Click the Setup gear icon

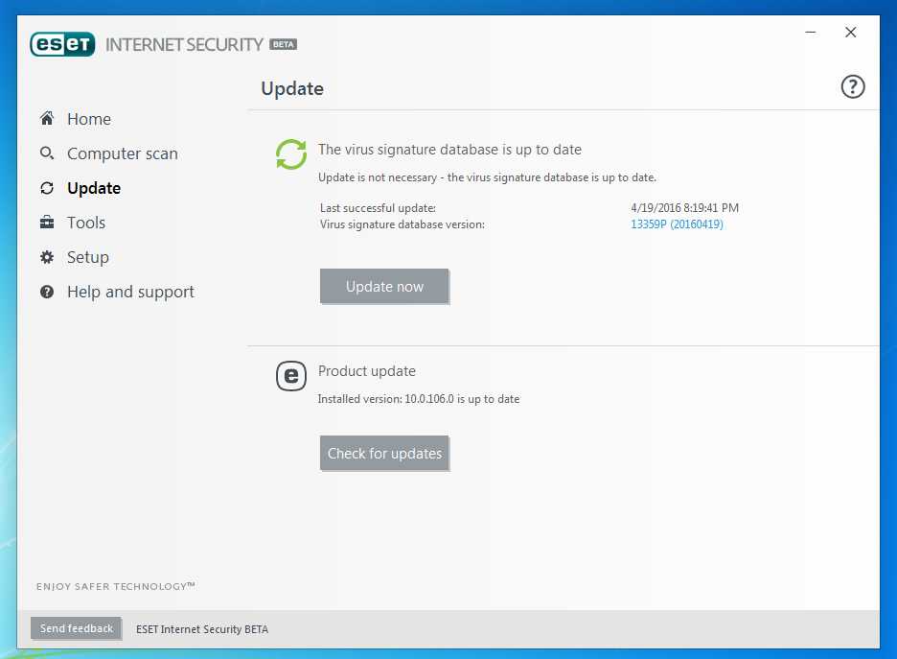coord(47,257)
